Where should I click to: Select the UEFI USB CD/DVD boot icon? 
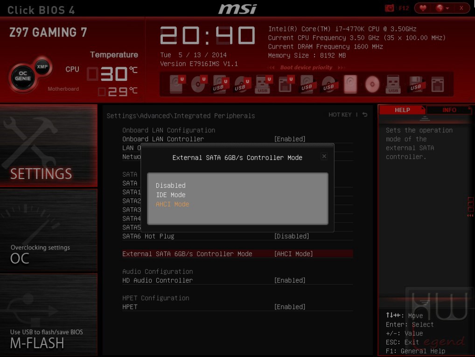[242, 84]
